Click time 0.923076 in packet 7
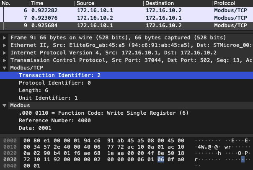The height and width of the screenshot is (170, 253). 44,18
